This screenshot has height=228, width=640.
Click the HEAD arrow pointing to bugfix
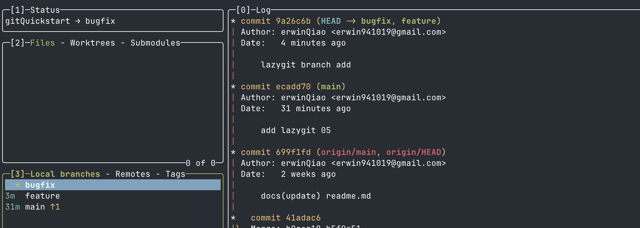(x=351, y=21)
